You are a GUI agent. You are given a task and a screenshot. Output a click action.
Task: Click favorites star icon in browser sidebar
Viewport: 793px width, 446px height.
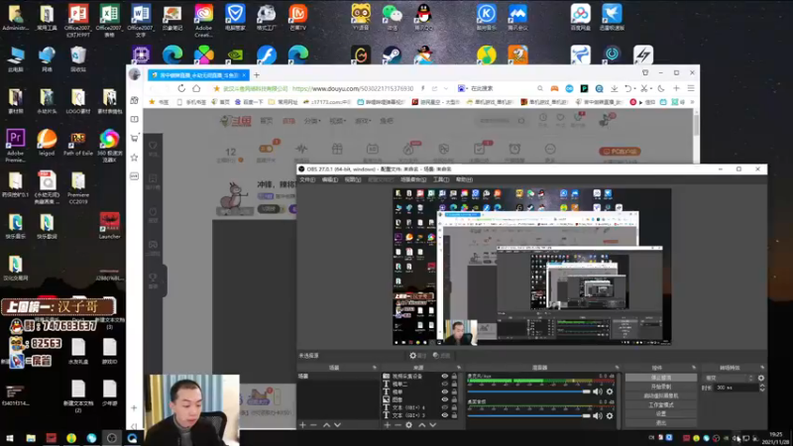pyautogui.click(x=135, y=158)
